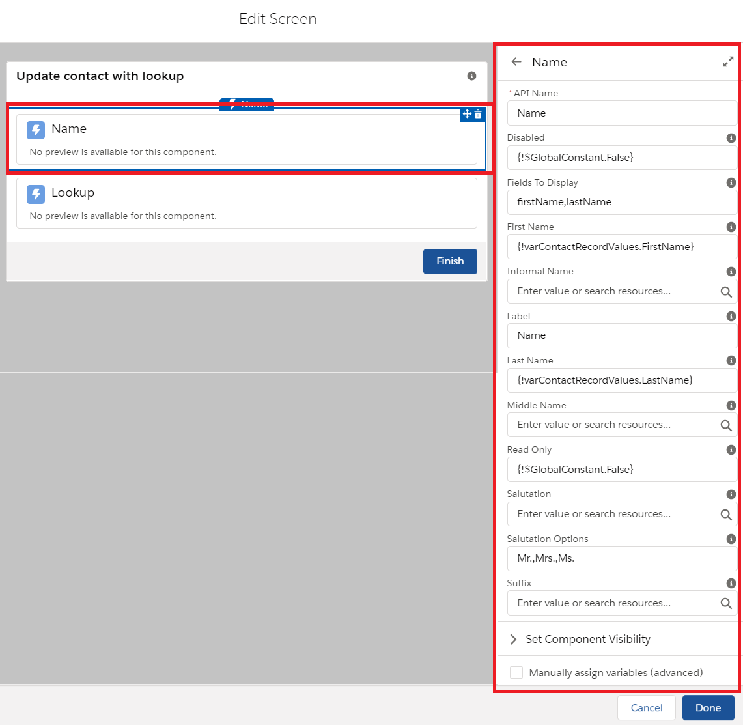Click the First Name value field

click(622, 246)
